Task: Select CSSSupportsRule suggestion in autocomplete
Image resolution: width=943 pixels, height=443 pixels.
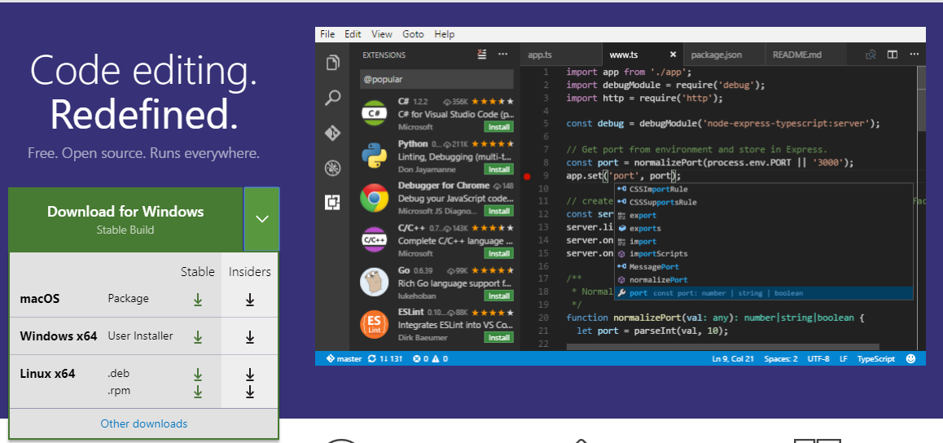Action: [x=764, y=202]
